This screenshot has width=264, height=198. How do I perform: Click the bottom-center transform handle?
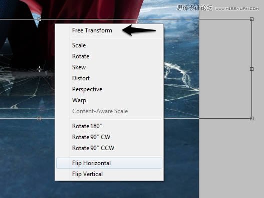[39, 118]
